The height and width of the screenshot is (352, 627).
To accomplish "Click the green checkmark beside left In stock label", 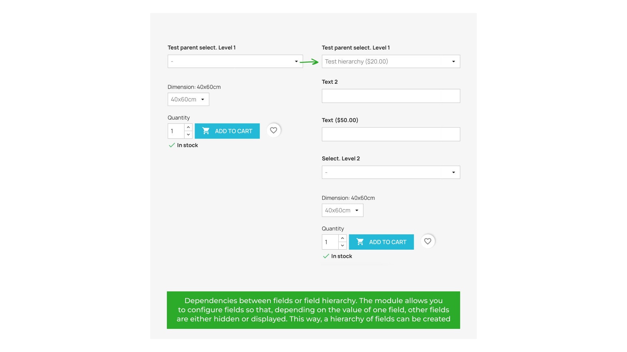I will (x=172, y=145).
